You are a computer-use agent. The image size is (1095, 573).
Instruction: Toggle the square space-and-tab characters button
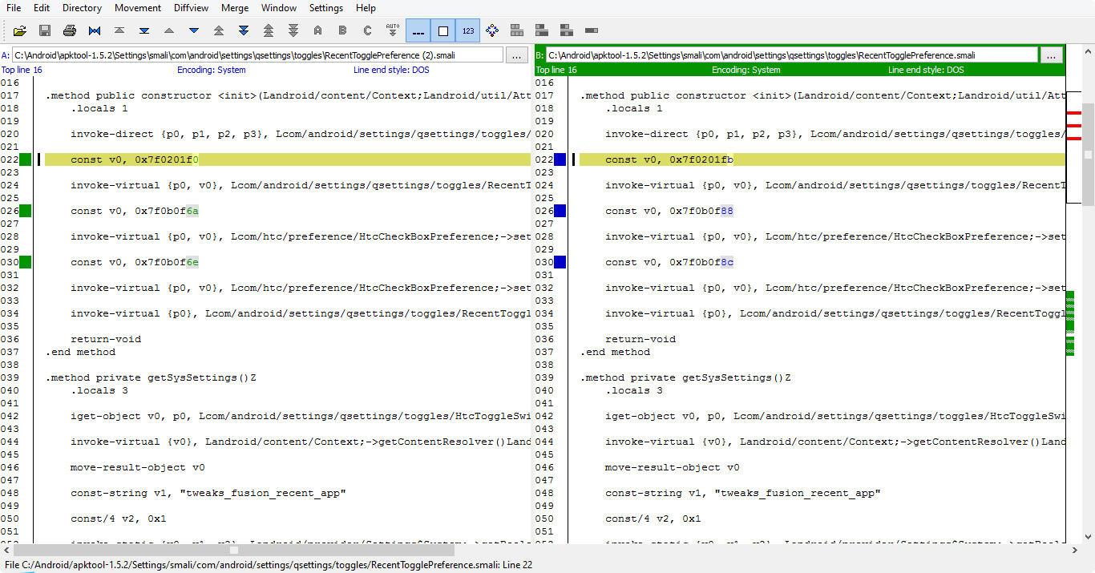(442, 30)
